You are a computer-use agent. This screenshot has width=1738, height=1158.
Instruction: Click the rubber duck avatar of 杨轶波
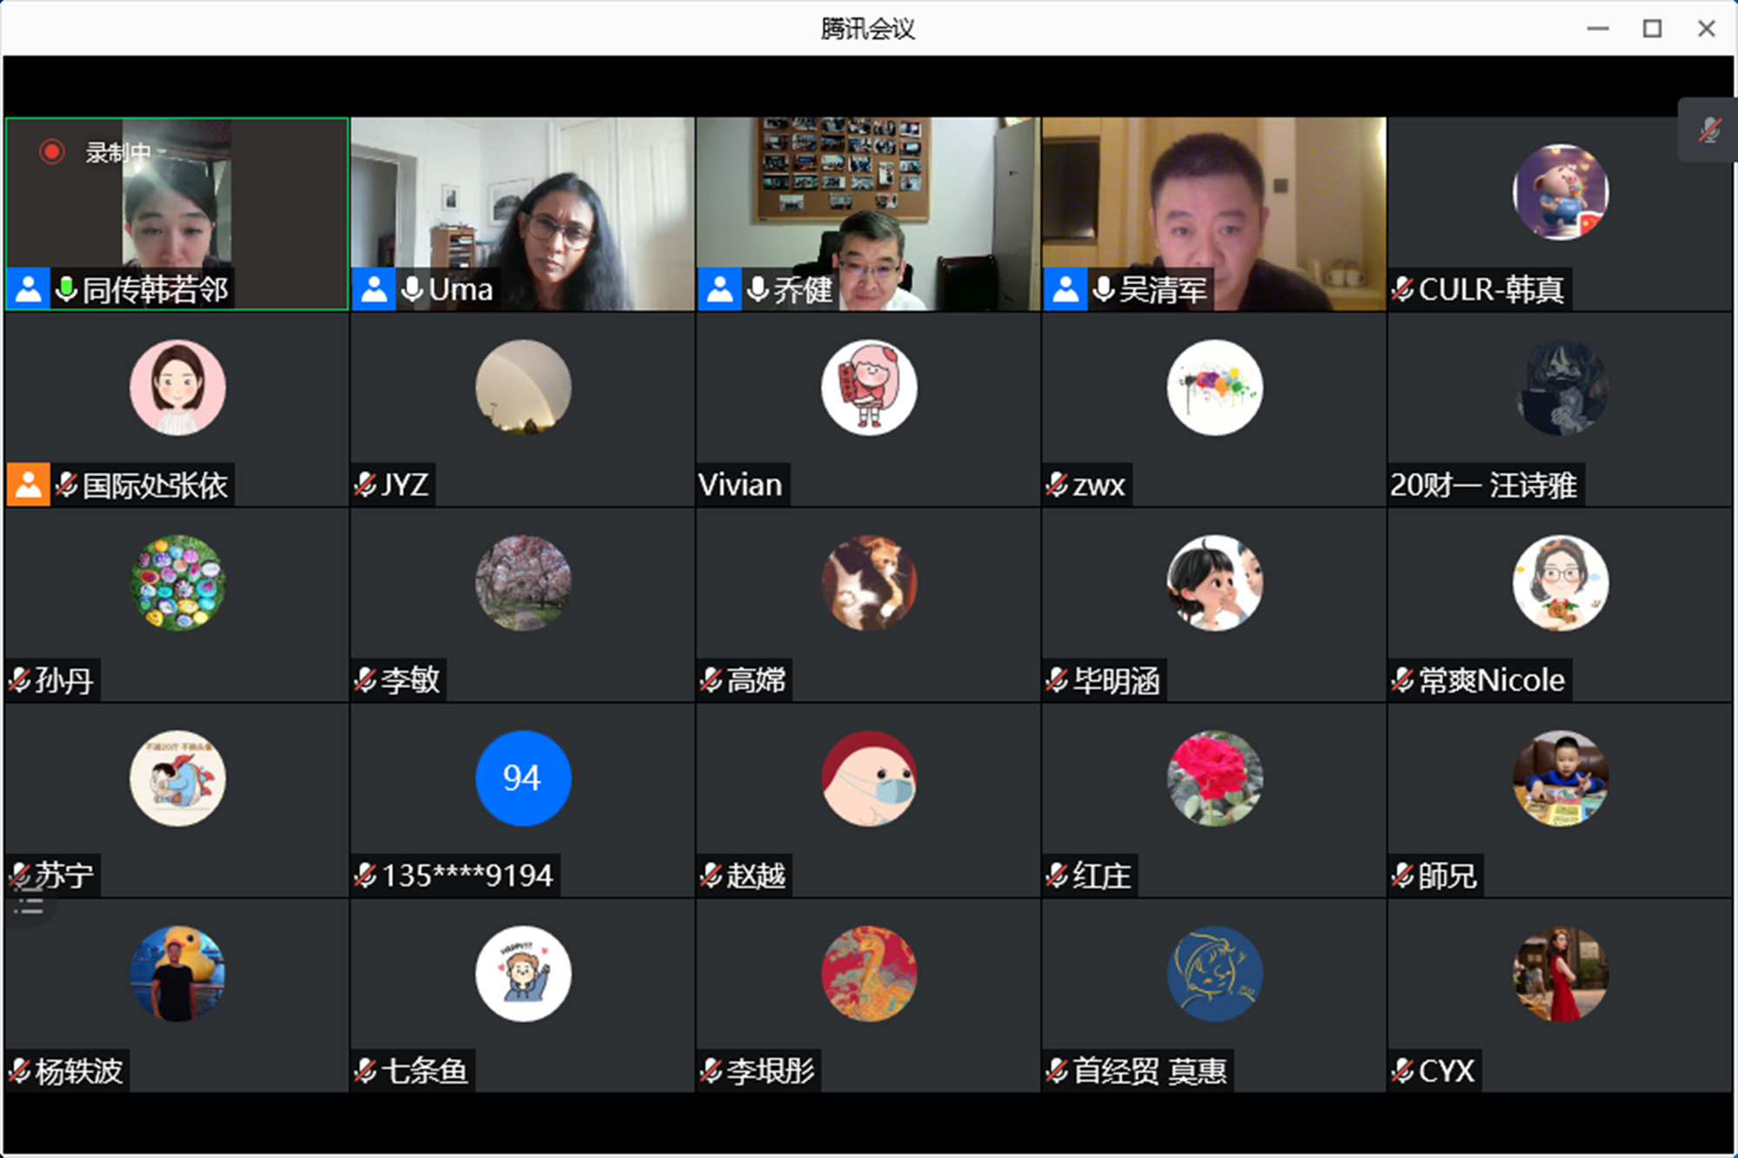[x=177, y=973]
